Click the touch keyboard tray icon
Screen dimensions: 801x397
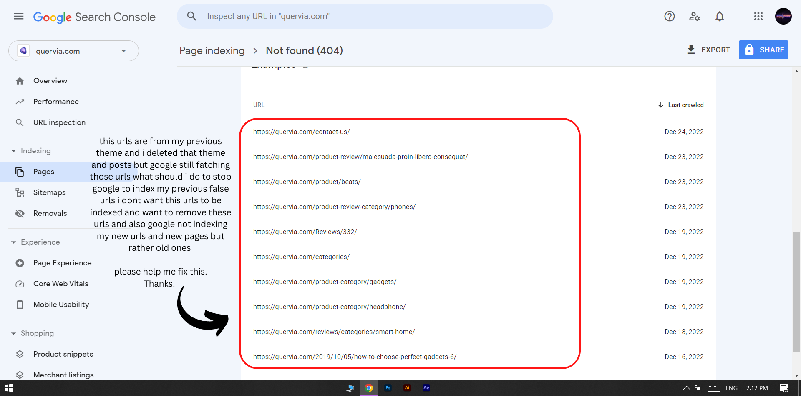click(714, 388)
